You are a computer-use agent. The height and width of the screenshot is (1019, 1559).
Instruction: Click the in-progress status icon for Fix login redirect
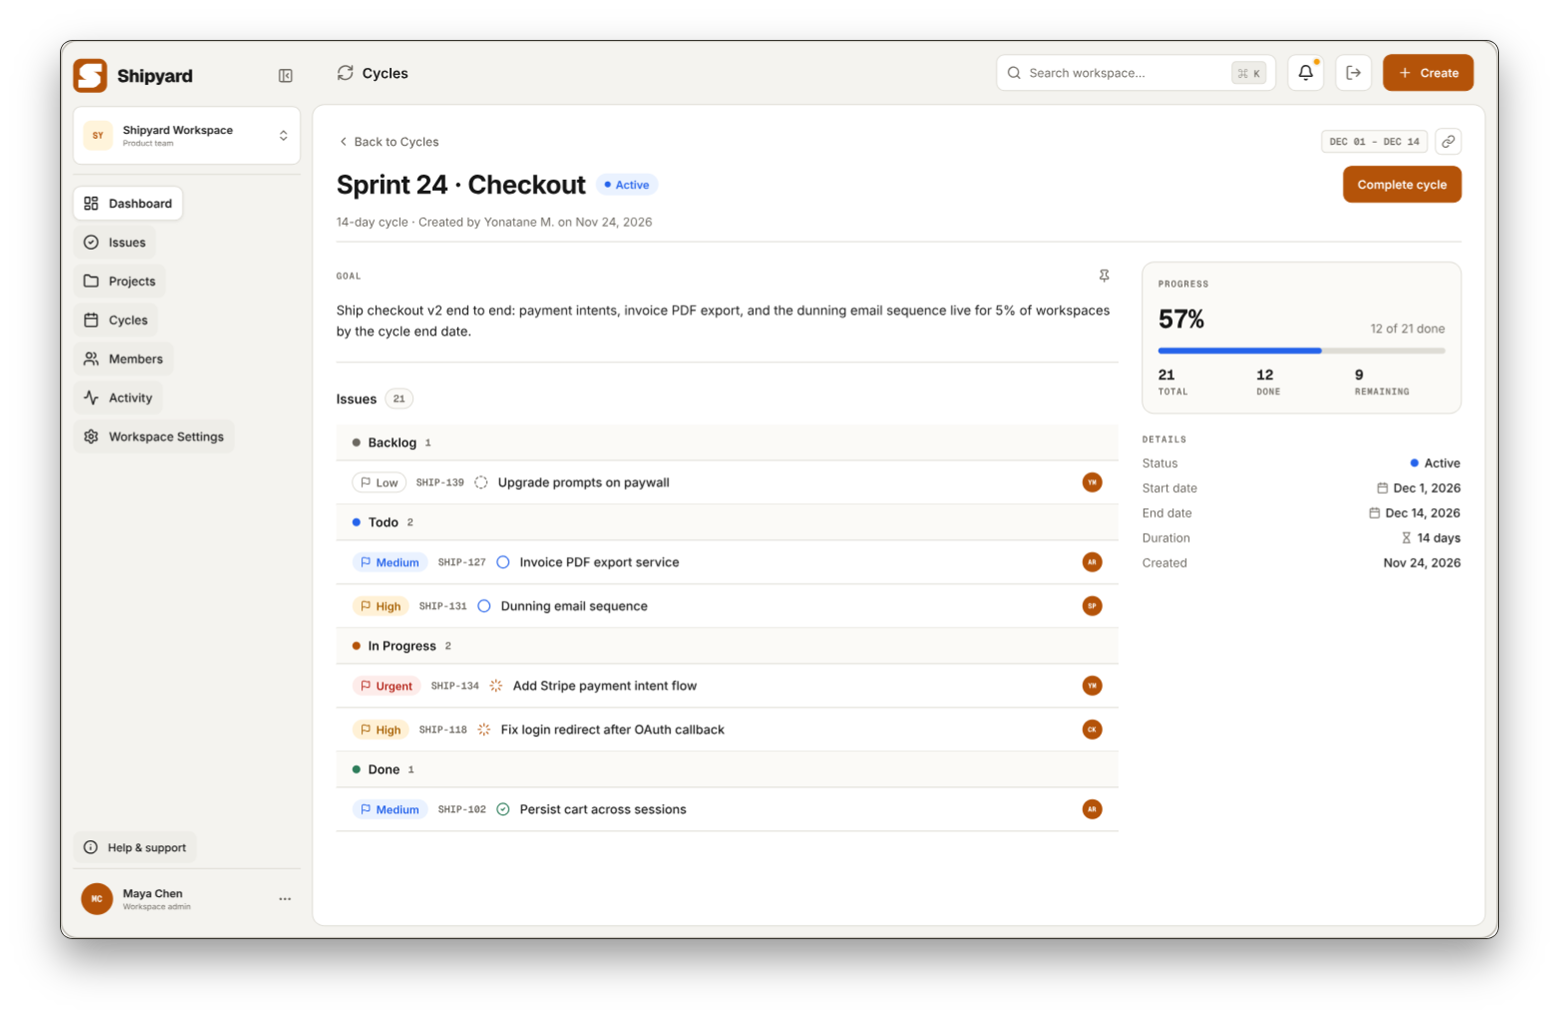pos(484,731)
